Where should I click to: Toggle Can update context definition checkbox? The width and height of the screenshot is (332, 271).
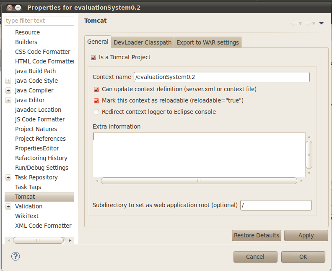click(96, 89)
